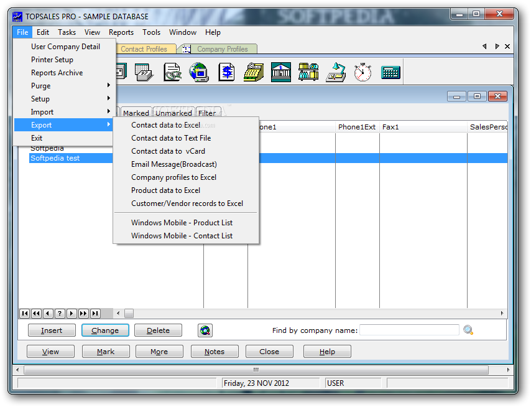This screenshot has width=531, height=407.
Task: Open the View menu
Action: tap(92, 32)
